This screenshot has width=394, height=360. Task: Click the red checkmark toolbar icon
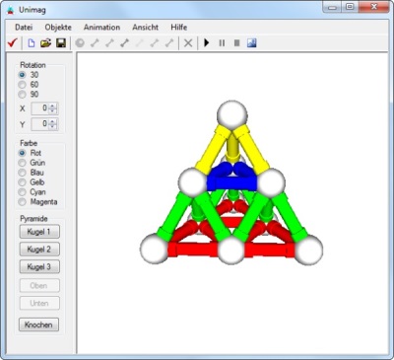click(x=13, y=42)
